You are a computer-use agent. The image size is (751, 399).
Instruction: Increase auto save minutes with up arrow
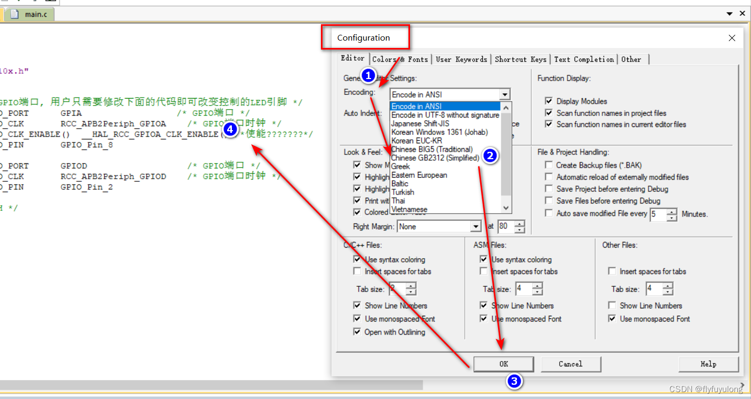coord(672,212)
